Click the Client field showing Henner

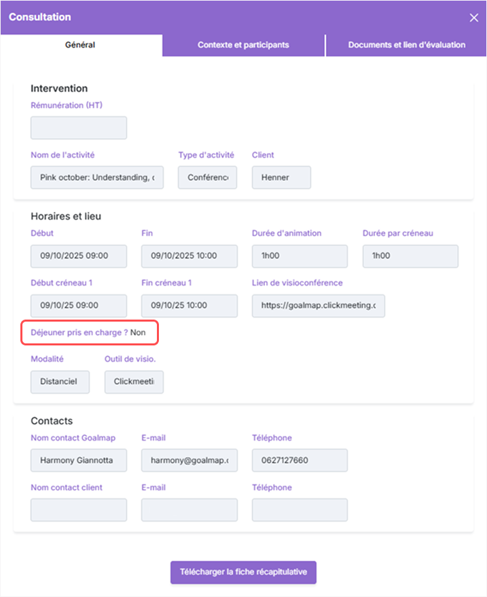click(x=281, y=177)
